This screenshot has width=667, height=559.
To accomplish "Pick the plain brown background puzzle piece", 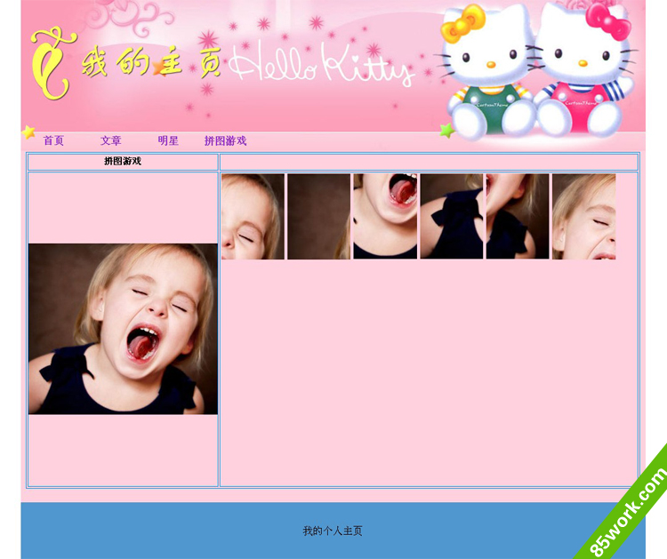I will pos(319,216).
